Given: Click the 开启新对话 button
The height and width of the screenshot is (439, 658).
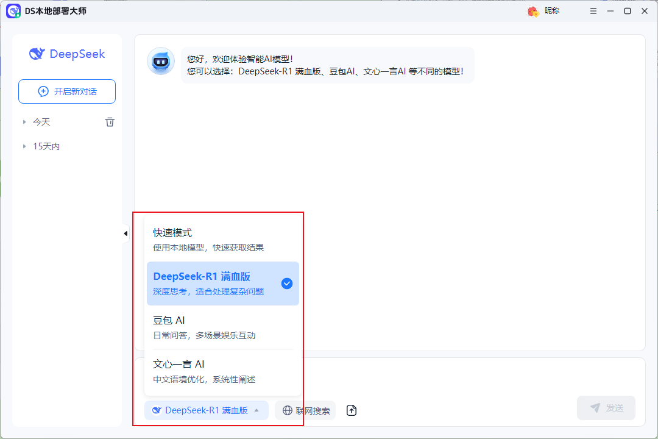Looking at the screenshot, I should click(66, 91).
